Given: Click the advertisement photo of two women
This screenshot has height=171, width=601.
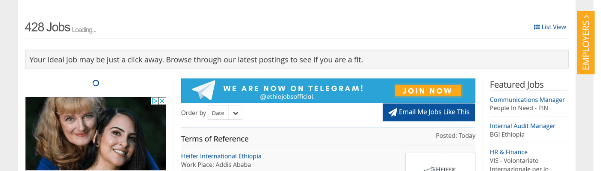Looking at the screenshot, I should click(x=95, y=137).
